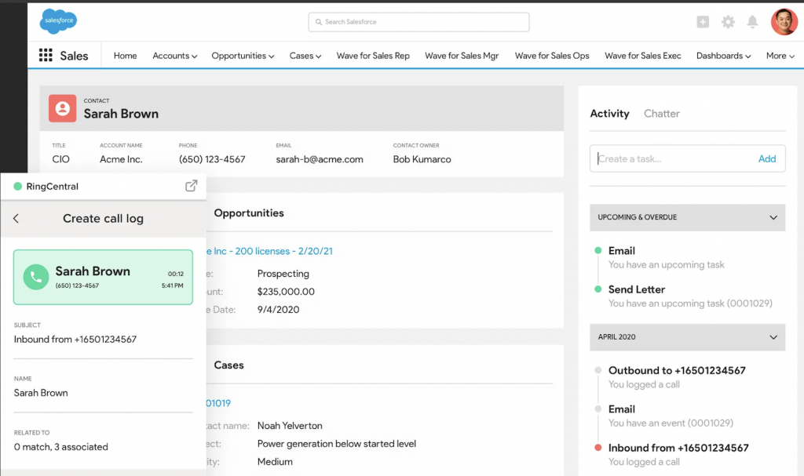The image size is (804, 476).
Task: Click the Salesforce cloud logo
Action: [57, 21]
